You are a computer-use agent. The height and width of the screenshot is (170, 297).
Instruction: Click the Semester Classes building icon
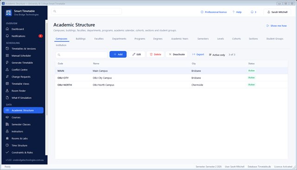7,124
